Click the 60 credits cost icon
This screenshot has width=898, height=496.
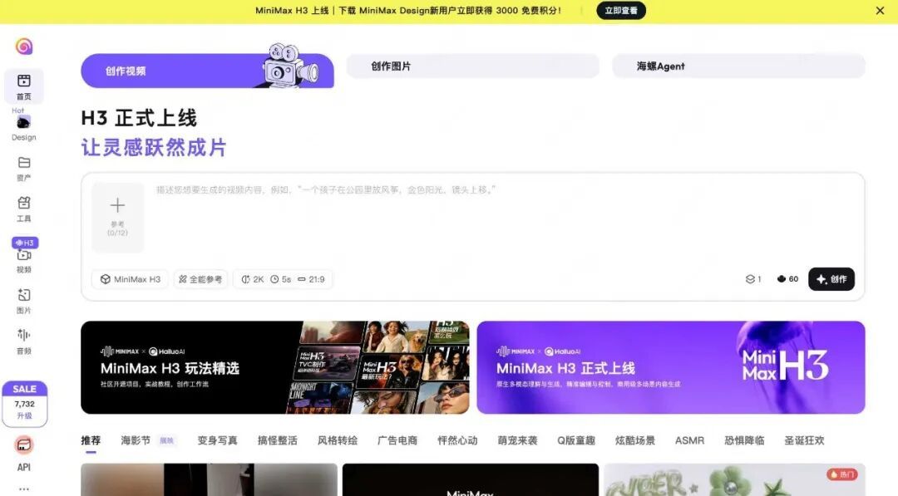click(787, 279)
